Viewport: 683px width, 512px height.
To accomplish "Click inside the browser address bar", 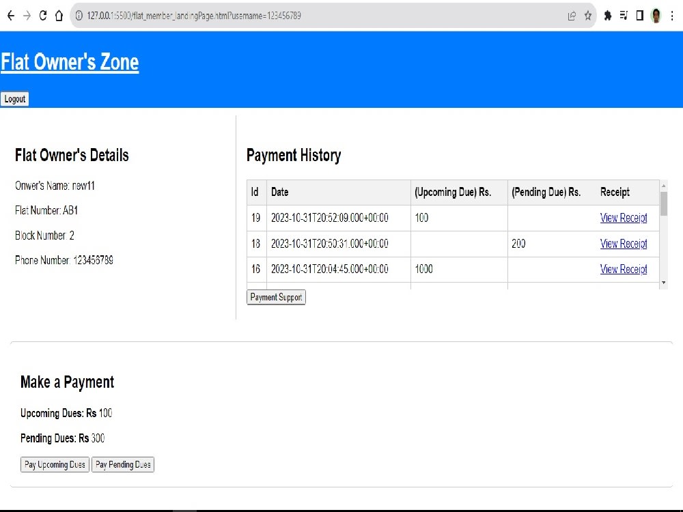I will pos(273,15).
